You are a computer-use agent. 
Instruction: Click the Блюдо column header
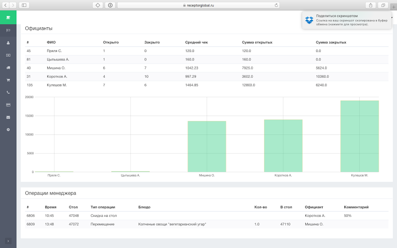tap(144, 207)
